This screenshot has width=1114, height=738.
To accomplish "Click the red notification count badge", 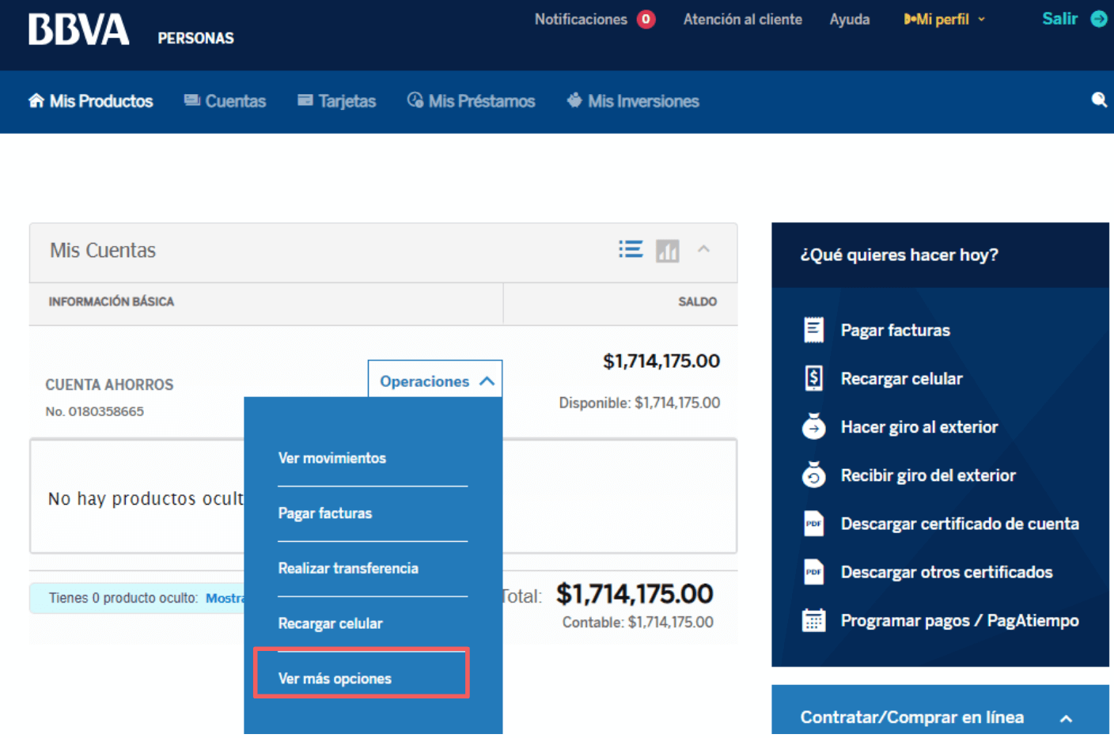I will point(646,19).
